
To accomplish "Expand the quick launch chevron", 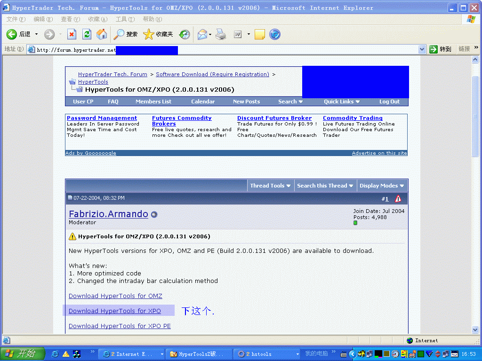I will click(x=92, y=352).
